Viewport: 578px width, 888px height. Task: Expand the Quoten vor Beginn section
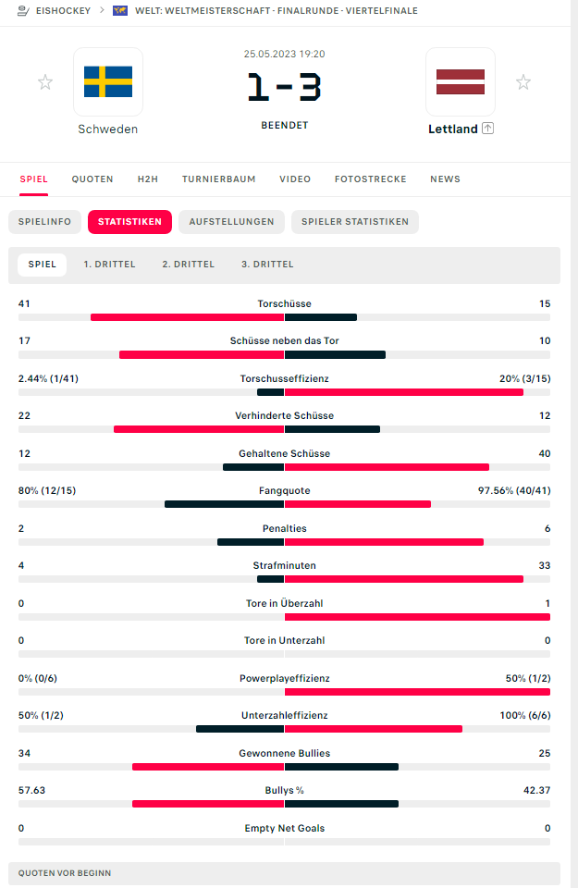pyautogui.click(x=284, y=873)
